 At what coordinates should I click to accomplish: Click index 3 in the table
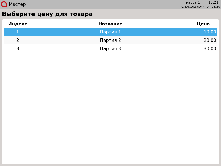point(18,48)
